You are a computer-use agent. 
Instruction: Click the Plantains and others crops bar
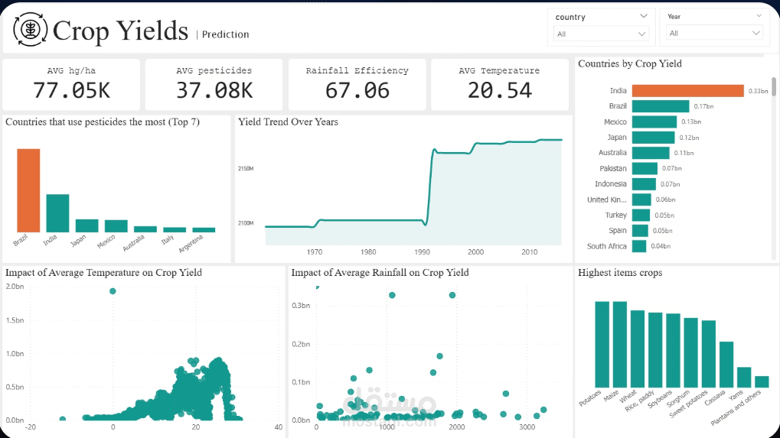pyautogui.click(x=762, y=382)
